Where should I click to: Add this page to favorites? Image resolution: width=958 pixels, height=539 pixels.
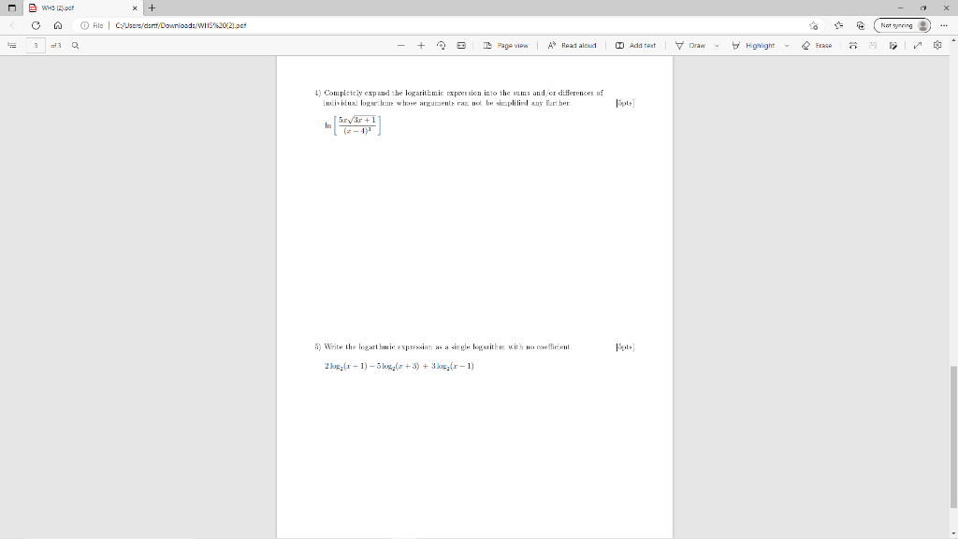pos(813,25)
